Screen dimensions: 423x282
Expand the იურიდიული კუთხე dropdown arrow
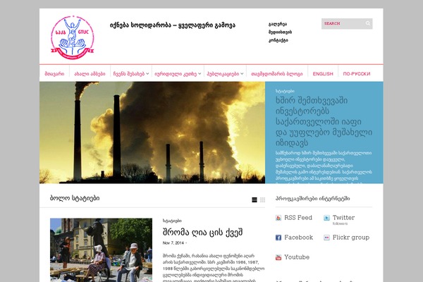[200, 73]
